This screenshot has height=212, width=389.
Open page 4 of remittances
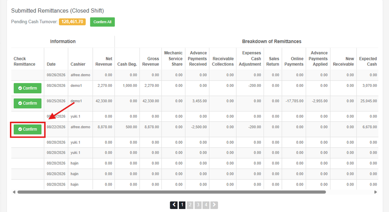206,205
